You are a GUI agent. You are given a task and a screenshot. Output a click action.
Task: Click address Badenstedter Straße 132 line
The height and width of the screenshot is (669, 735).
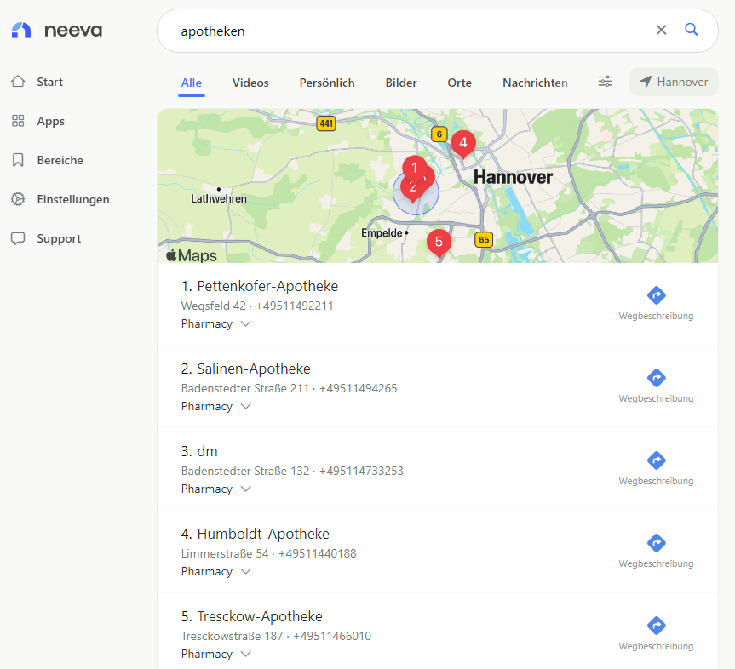pos(292,471)
